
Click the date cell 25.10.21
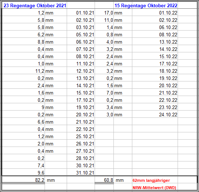point(85,136)
